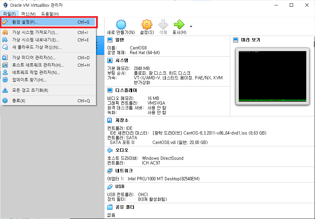
Task: Choose 가상 시스템 내보내기(E)... entry
Action: (48, 40)
